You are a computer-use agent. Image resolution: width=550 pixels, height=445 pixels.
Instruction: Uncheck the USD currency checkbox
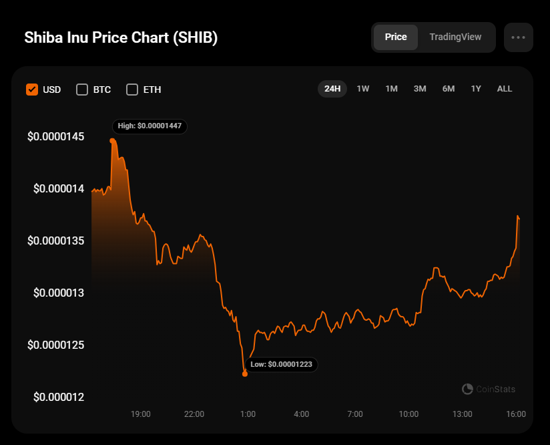(x=32, y=90)
